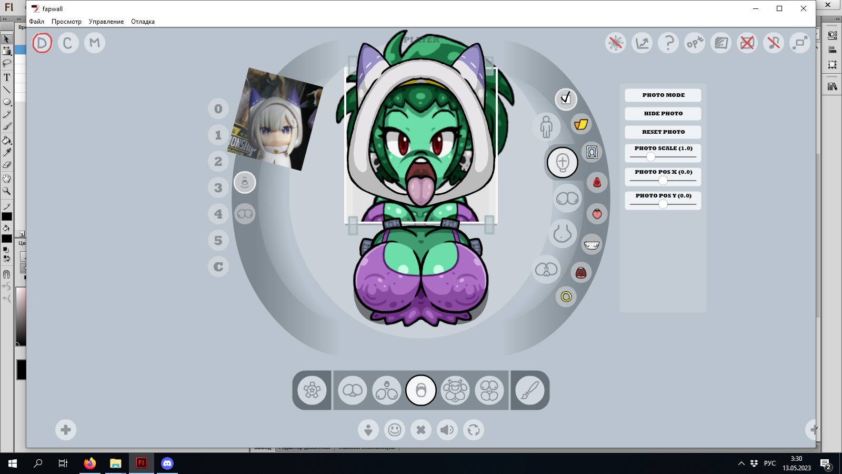Click the C button below slot 5
Screen dimensions: 842x474
218,267
